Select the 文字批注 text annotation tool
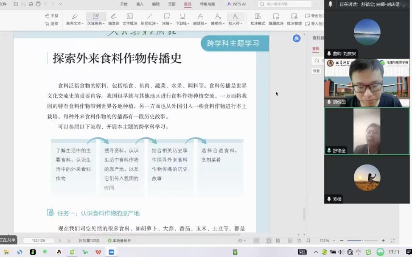 (130, 19)
